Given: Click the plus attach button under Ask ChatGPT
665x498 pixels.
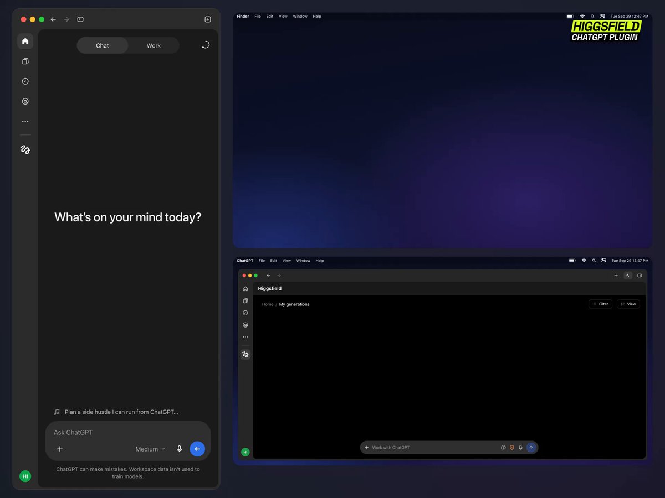Looking at the screenshot, I should pyautogui.click(x=60, y=449).
